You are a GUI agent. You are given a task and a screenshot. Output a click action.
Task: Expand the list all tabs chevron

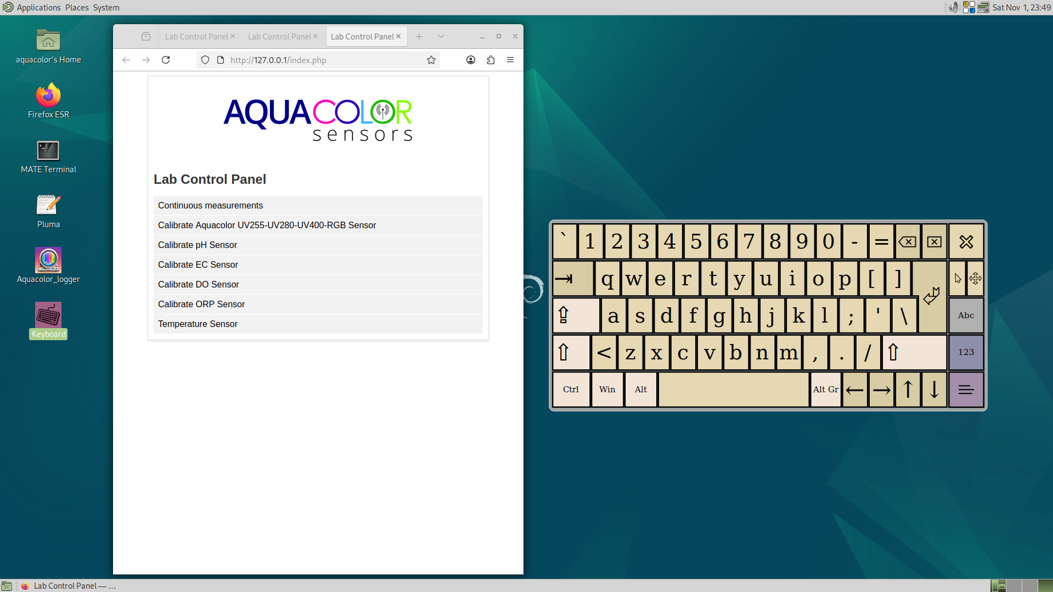[x=441, y=36]
